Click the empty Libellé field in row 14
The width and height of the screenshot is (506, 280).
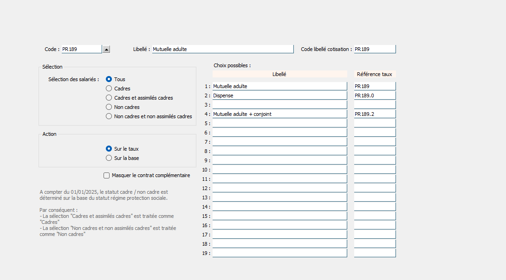(279, 207)
